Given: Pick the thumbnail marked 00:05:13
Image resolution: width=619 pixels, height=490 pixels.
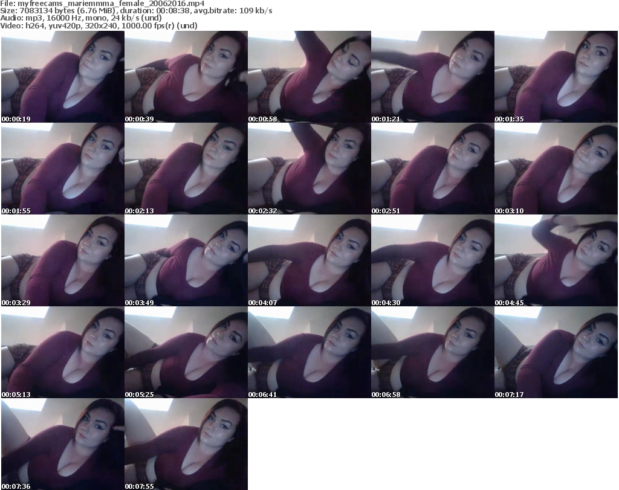Looking at the screenshot, I should 63,352.
